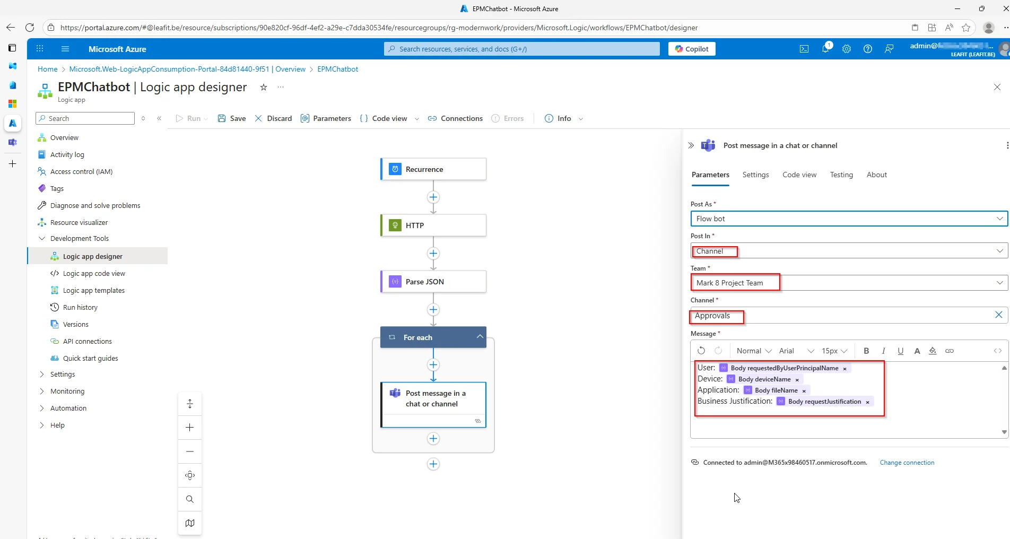Toggle underline formatting in message editor
Screen dimensions: 1010x539
(900, 351)
